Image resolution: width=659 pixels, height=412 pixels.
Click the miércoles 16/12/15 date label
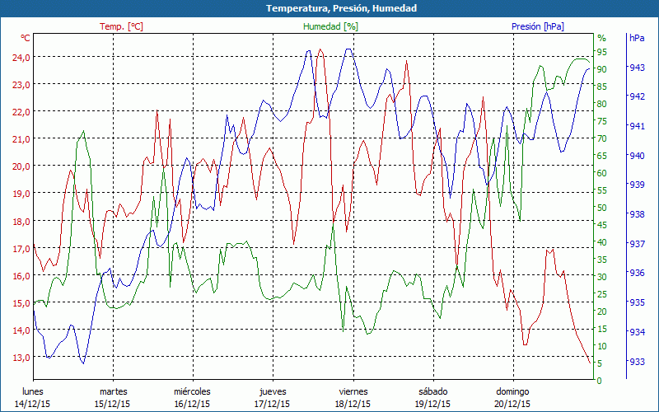coord(193,398)
